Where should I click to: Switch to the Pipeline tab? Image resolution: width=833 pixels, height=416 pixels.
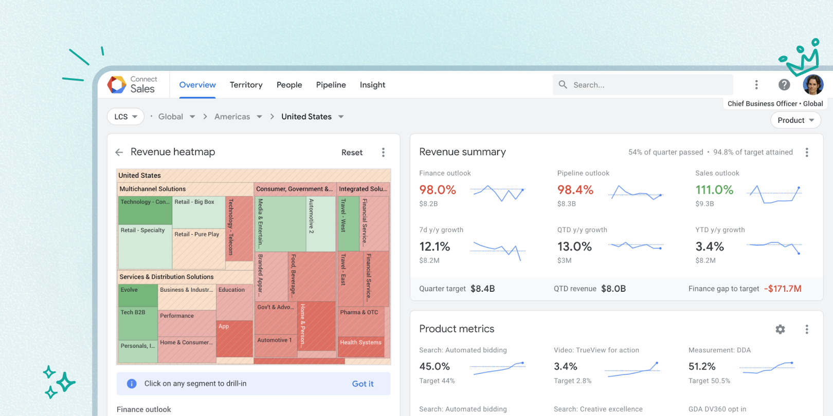[x=331, y=85]
